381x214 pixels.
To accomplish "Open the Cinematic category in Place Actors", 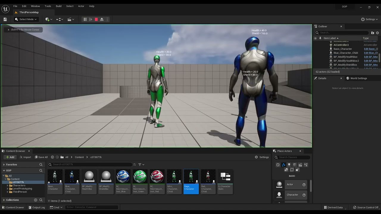I will [300, 165].
